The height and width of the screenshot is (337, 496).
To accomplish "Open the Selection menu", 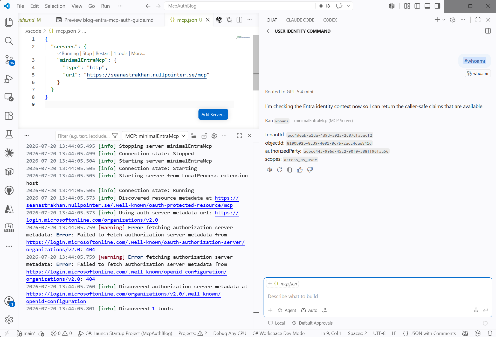I will 55,6.
